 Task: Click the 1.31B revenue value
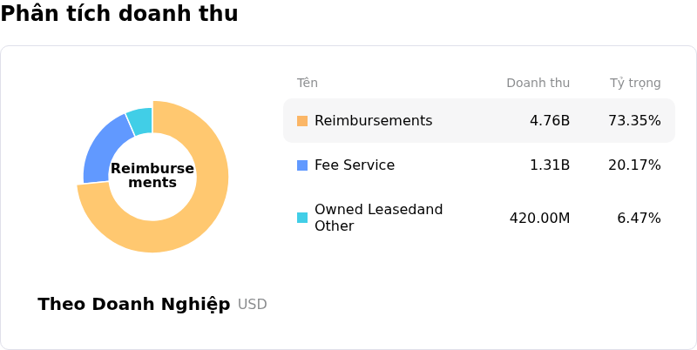550,165
